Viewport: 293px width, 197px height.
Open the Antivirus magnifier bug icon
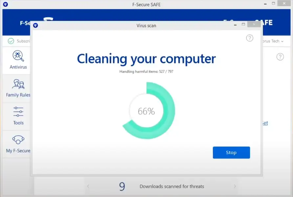(18, 56)
